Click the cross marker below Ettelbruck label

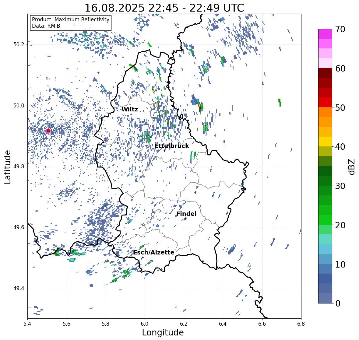click(x=165, y=151)
